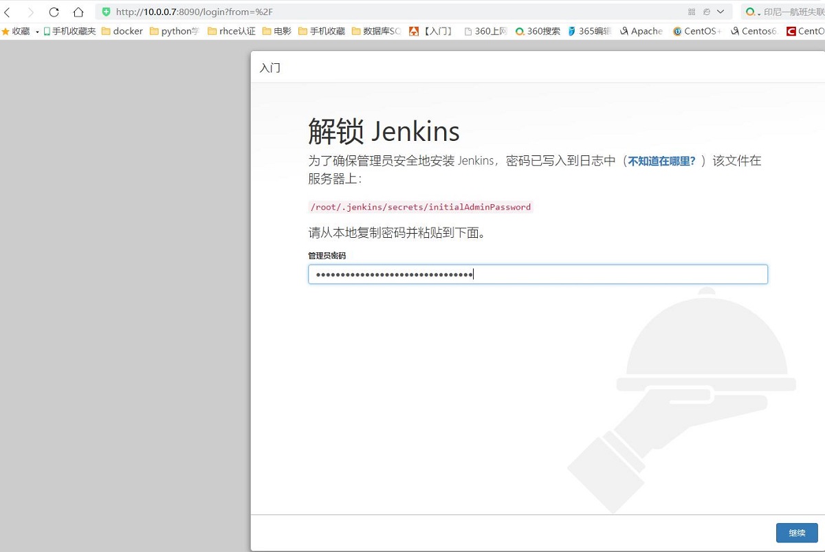The image size is (825, 552).
Task: Click the 解锁 Jenkins heading
Action: 384,131
